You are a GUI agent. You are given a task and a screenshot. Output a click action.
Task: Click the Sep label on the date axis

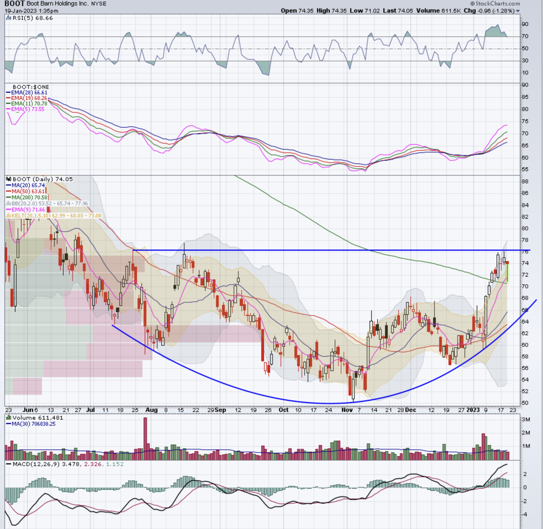pyautogui.click(x=221, y=410)
